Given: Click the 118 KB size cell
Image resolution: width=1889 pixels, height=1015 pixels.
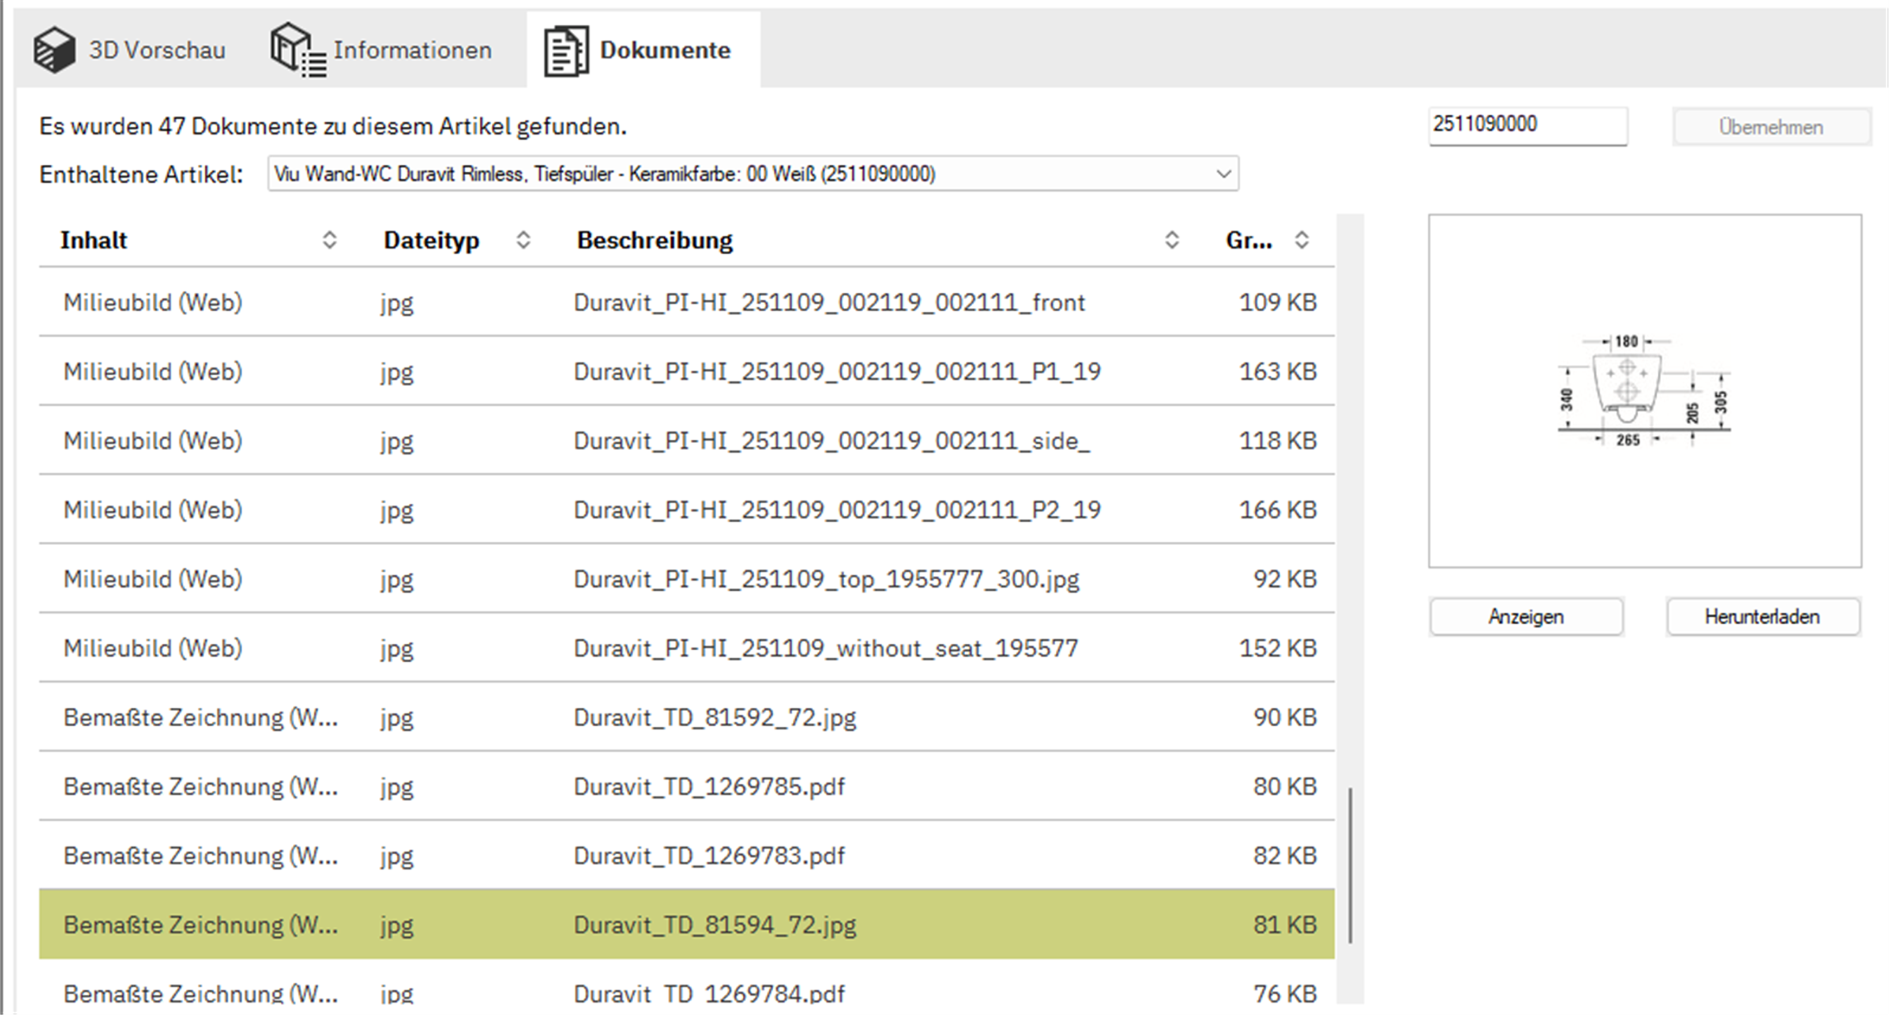Looking at the screenshot, I should click(1278, 440).
